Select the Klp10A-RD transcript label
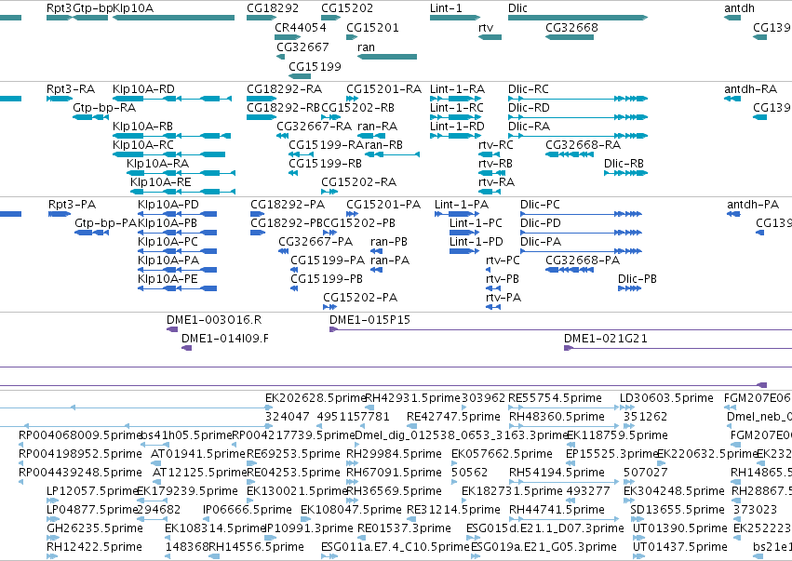The height and width of the screenshot is (561, 792). (x=144, y=89)
